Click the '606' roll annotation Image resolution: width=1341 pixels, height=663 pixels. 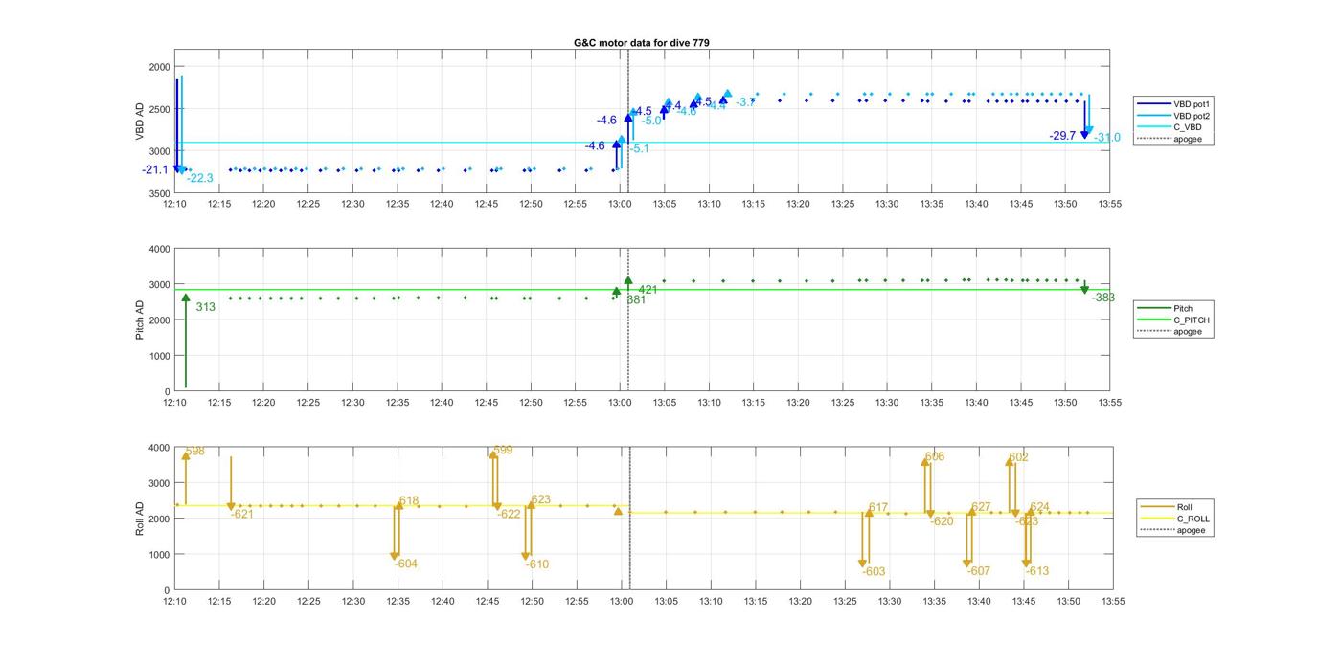935,457
